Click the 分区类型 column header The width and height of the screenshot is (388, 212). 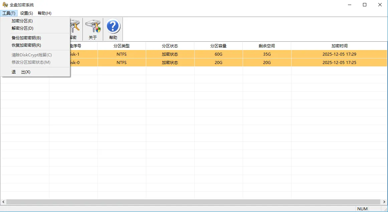point(122,46)
